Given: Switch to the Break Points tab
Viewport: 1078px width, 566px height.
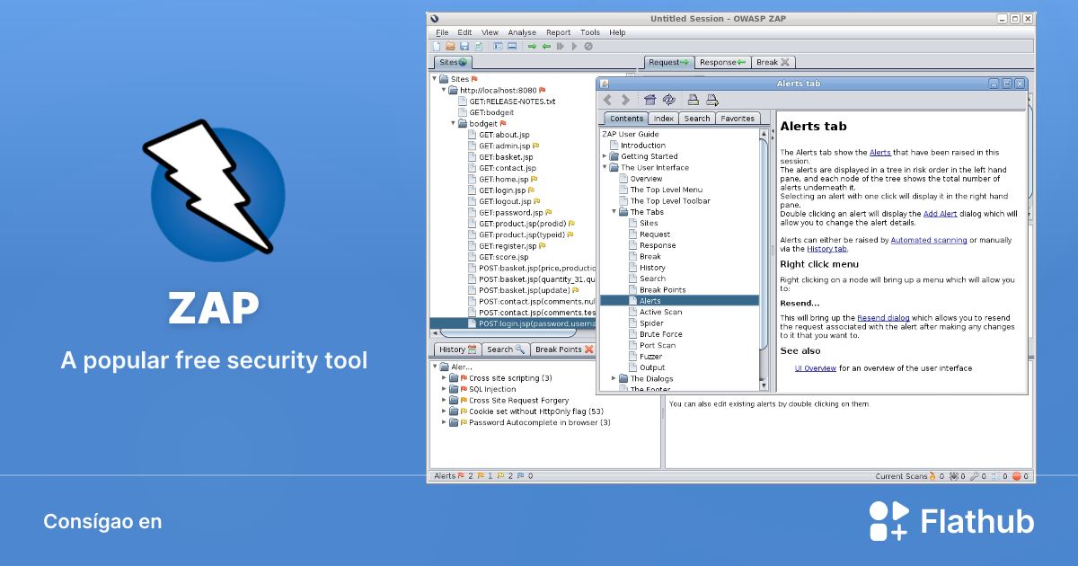Looking at the screenshot, I should click(x=558, y=349).
